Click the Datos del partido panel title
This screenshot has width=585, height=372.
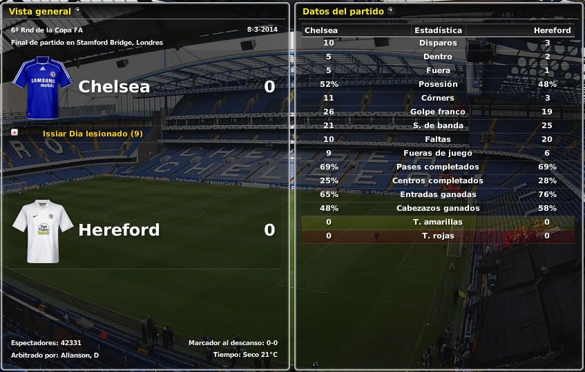click(x=343, y=12)
